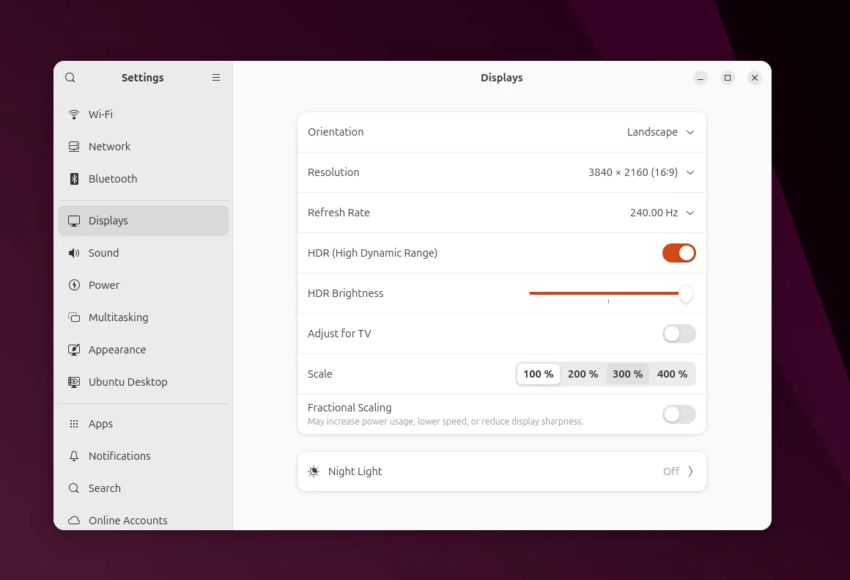
Task: Click the Night Light sun icon
Action: coord(314,471)
